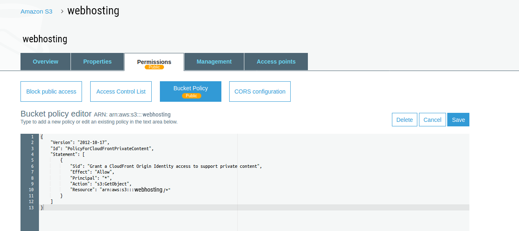Viewport: 519px width, 231px height.
Task: Click line number 5 in gutter
Action: coord(32,160)
